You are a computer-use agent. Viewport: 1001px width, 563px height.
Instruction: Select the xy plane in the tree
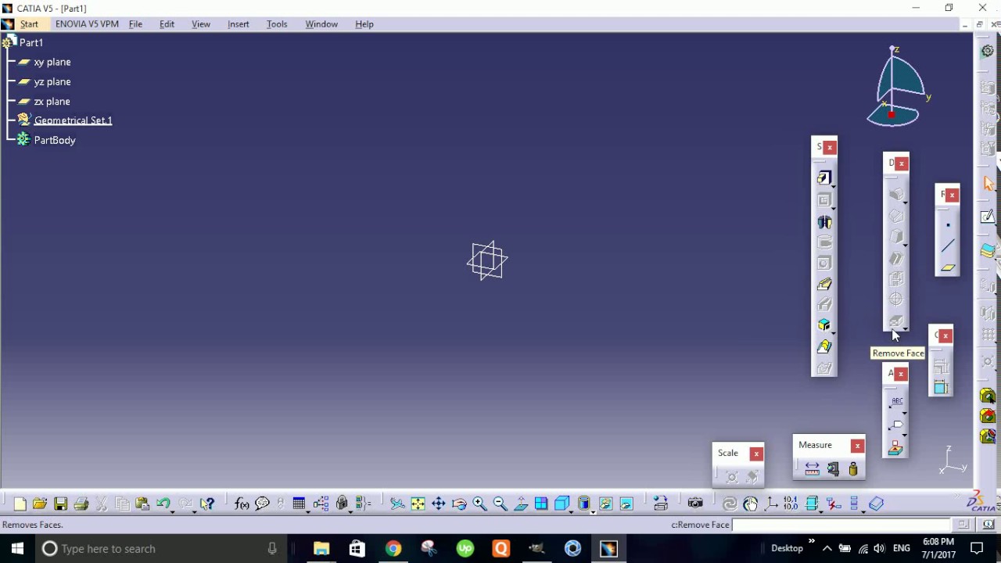(x=52, y=63)
